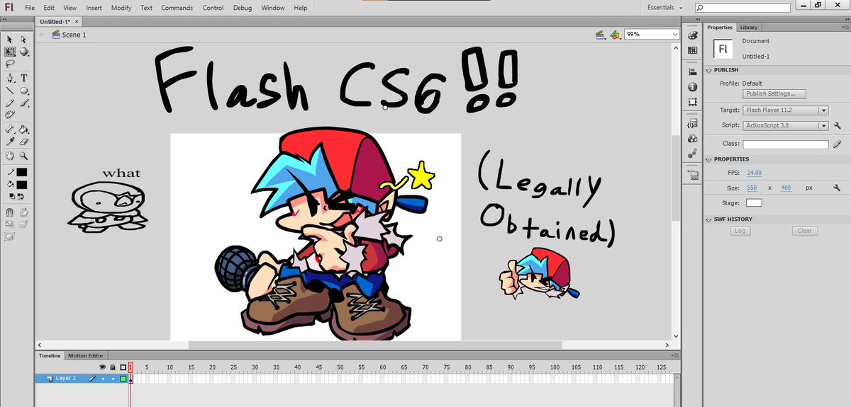Open the Target Flash Player dropdown
Screen dimensions: 851x407
pos(786,110)
